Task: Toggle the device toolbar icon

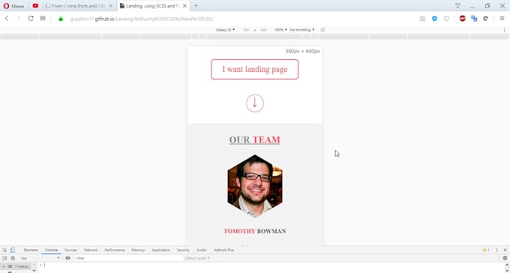Action: (x=12, y=250)
